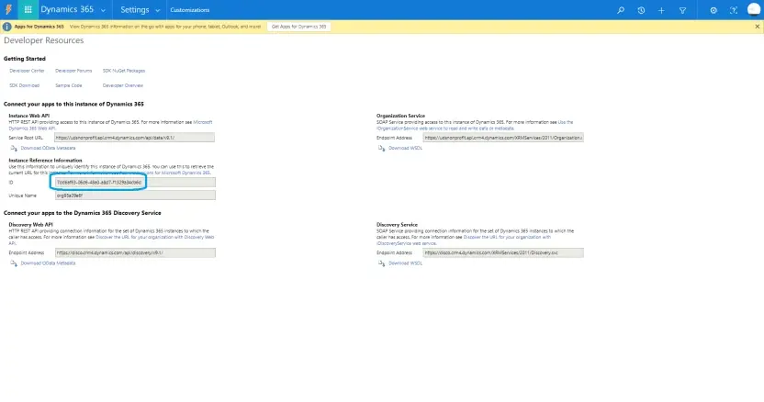Click download icon beside Discovery Web API metadata
764x402 pixels.
point(14,263)
